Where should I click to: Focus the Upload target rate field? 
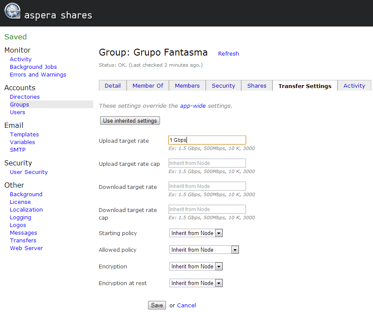207,140
